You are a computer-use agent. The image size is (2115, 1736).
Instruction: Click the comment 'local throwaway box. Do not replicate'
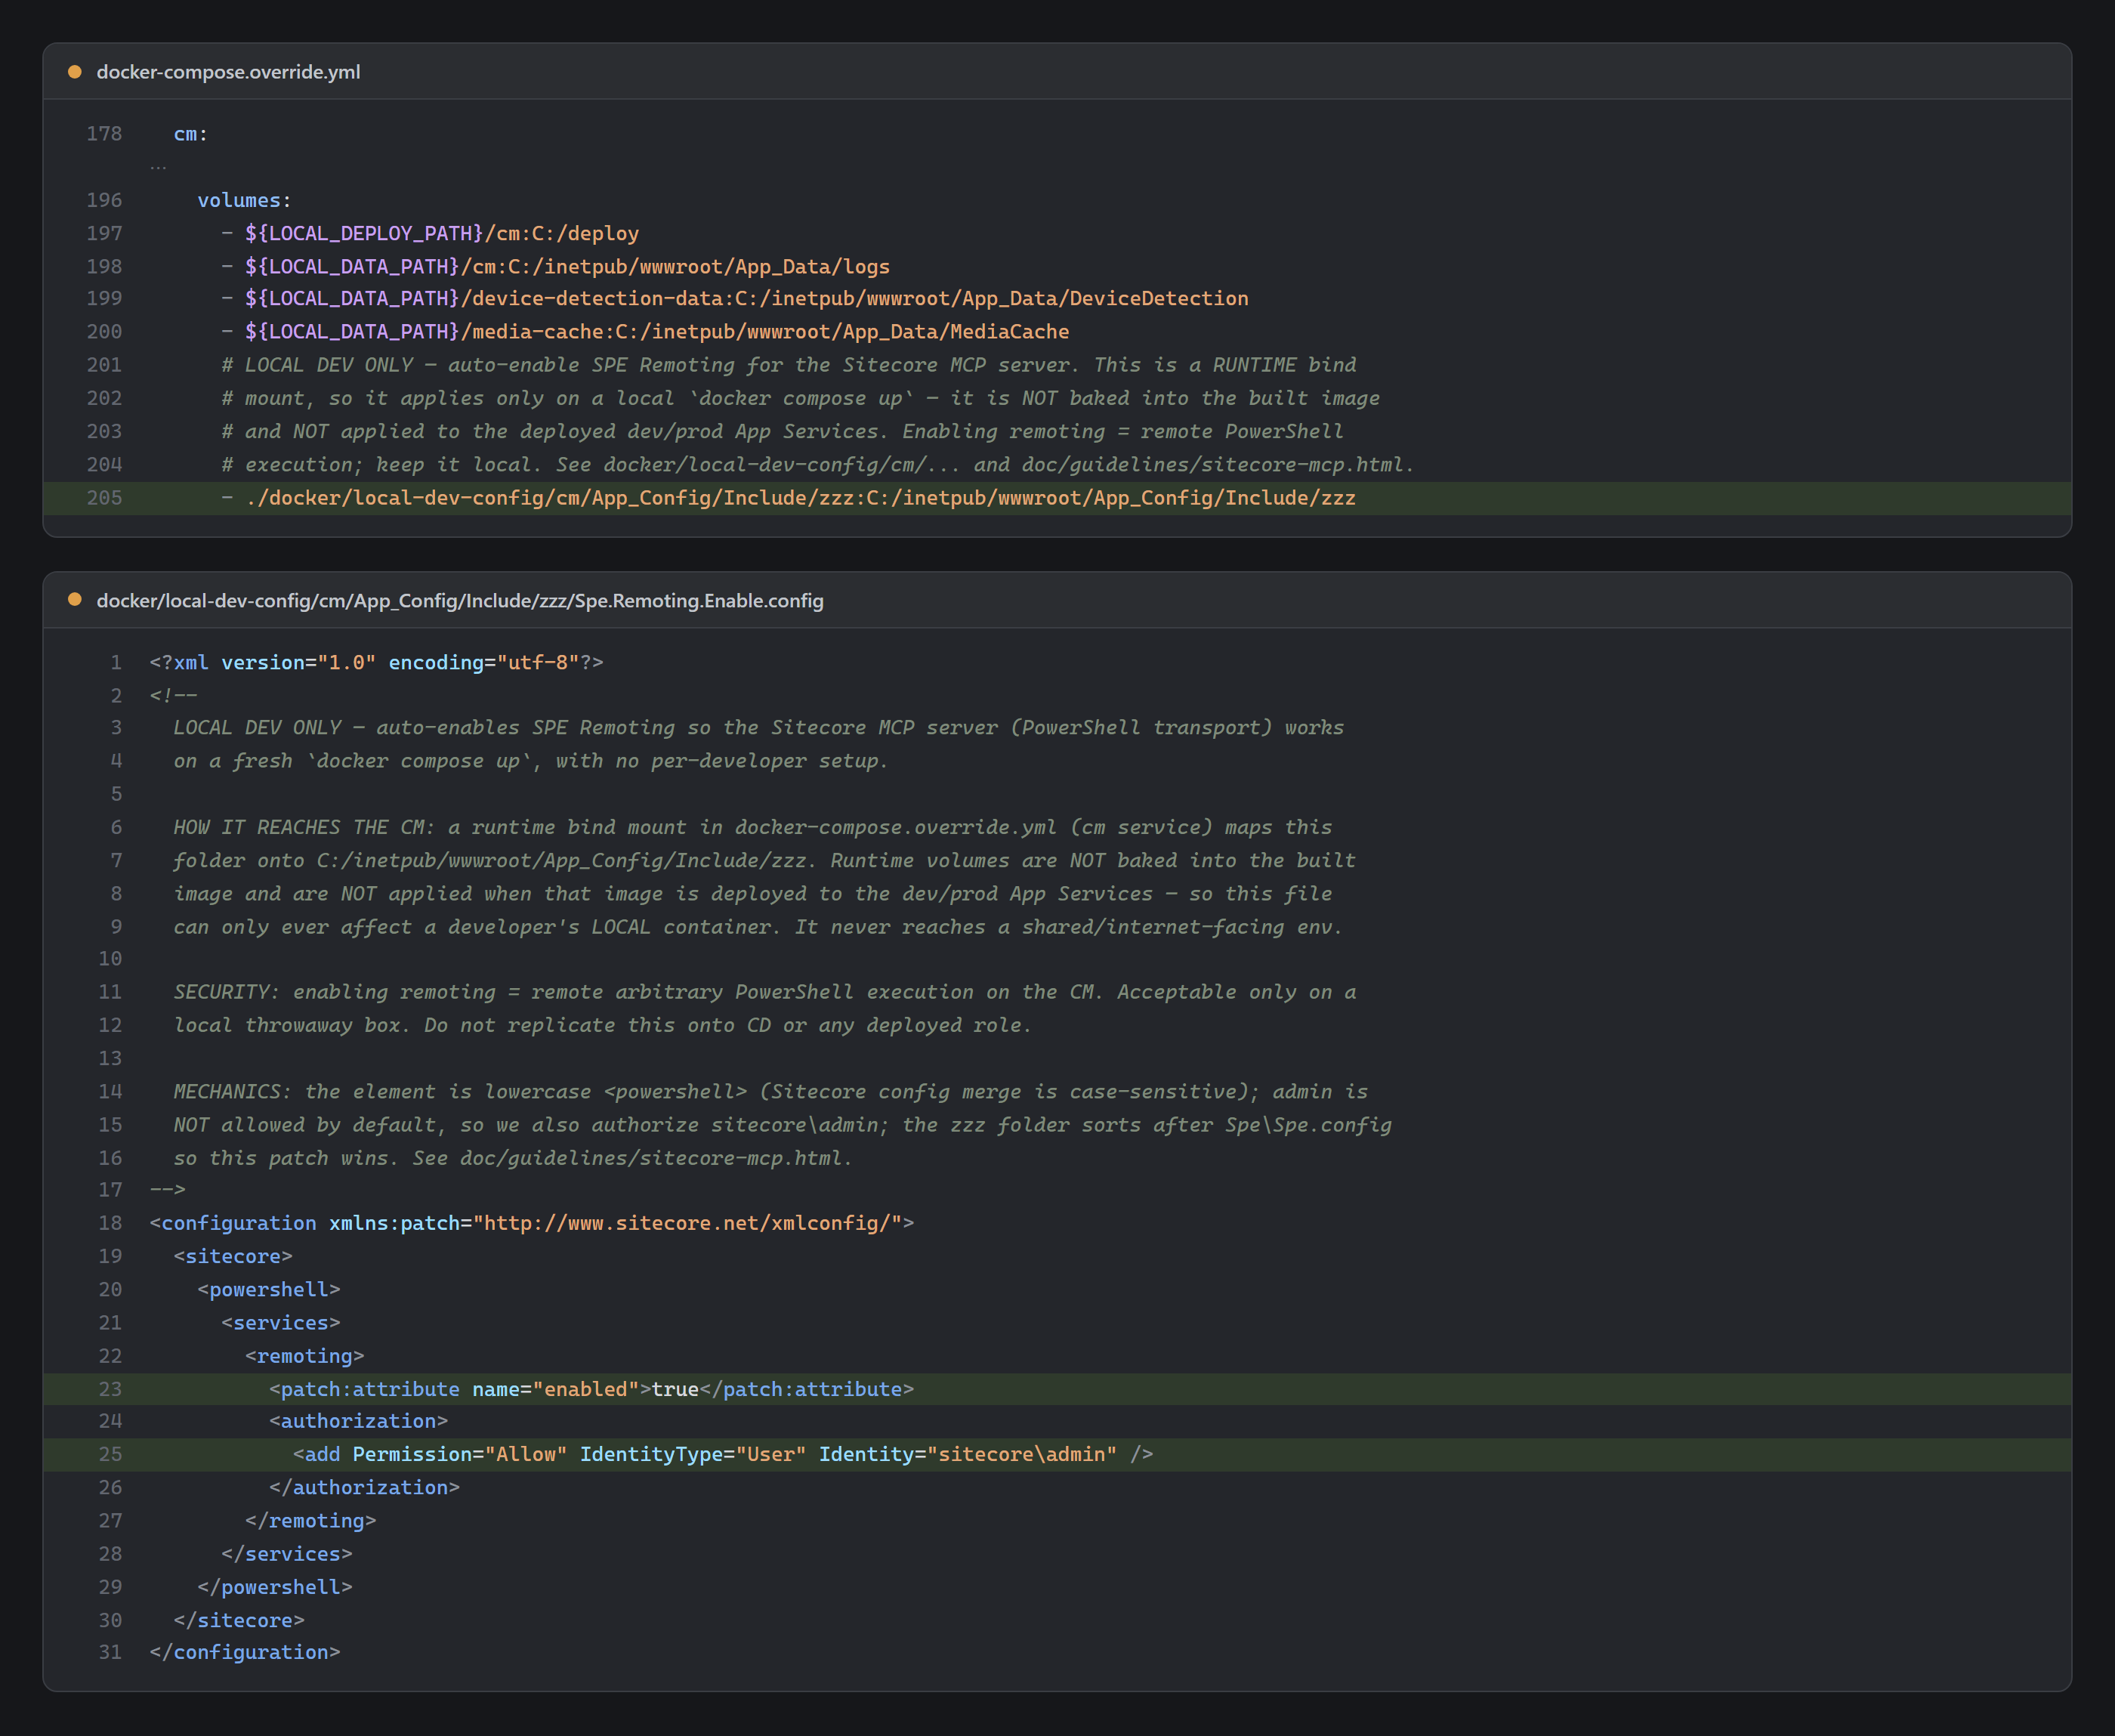tap(602, 1025)
